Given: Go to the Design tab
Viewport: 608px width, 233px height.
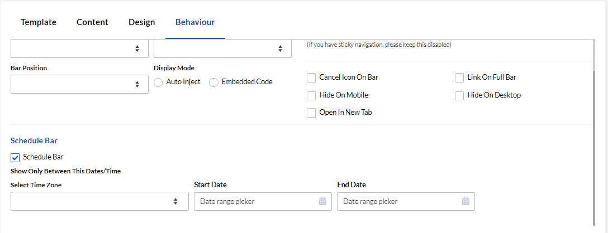Looking at the screenshot, I should click(x=141, y=22).
